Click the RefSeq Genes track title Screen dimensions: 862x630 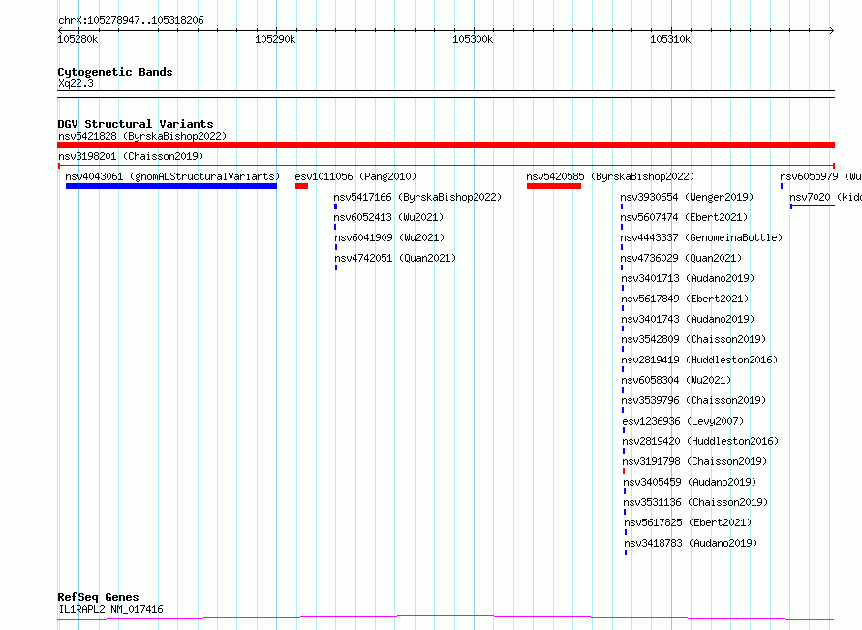(98, 597)
